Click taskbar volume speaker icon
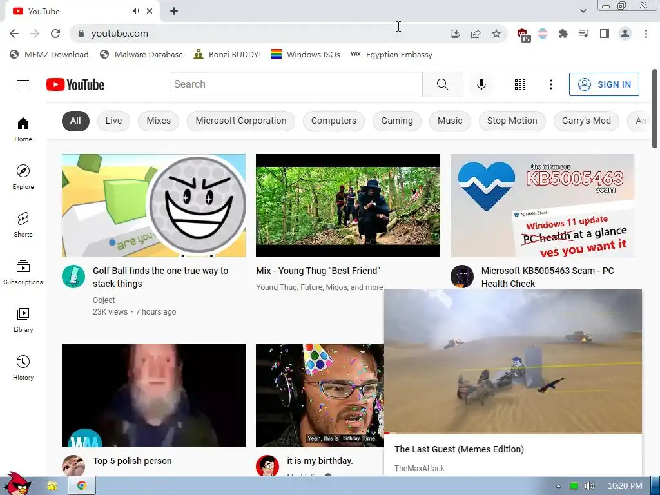The height and width of the screenshot is (495, 660). coord(589,486)
